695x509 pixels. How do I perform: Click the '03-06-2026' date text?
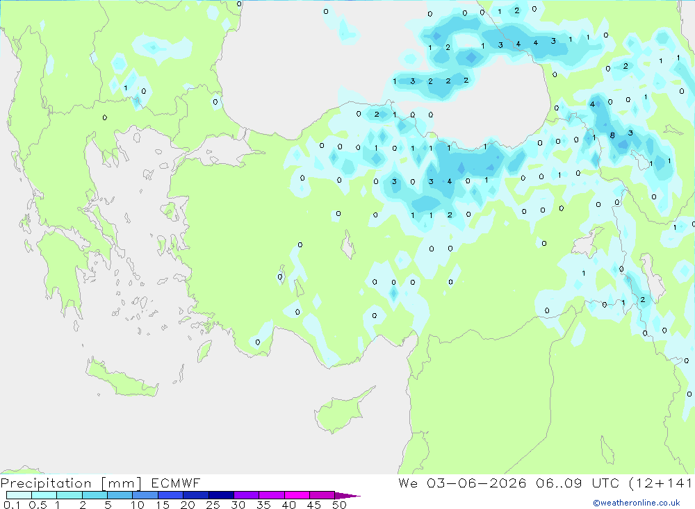477,483
